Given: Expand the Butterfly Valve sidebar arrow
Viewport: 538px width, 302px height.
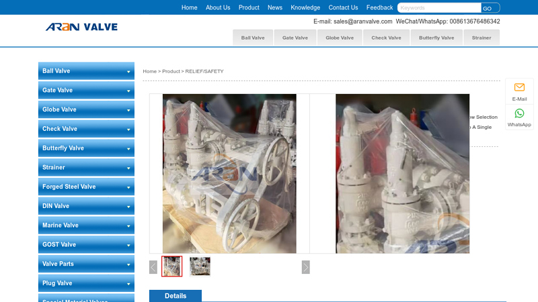Looking at the screenshot, I should 128,148.
